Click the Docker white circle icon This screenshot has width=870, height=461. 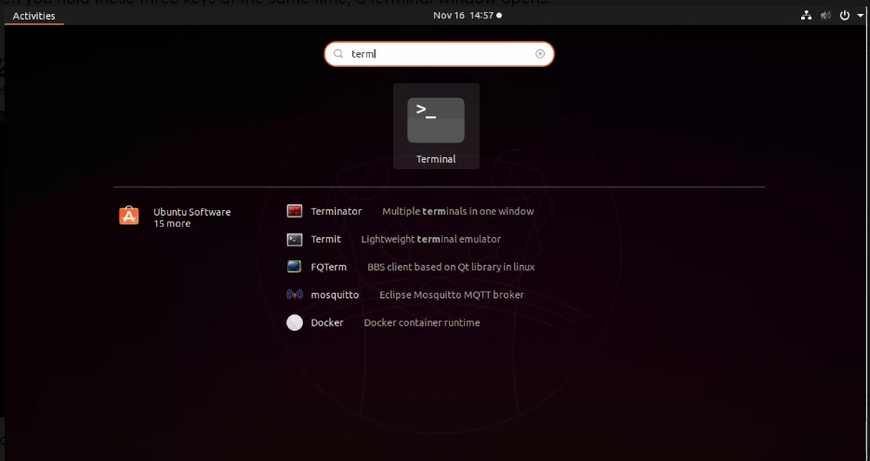pos(295,323)
